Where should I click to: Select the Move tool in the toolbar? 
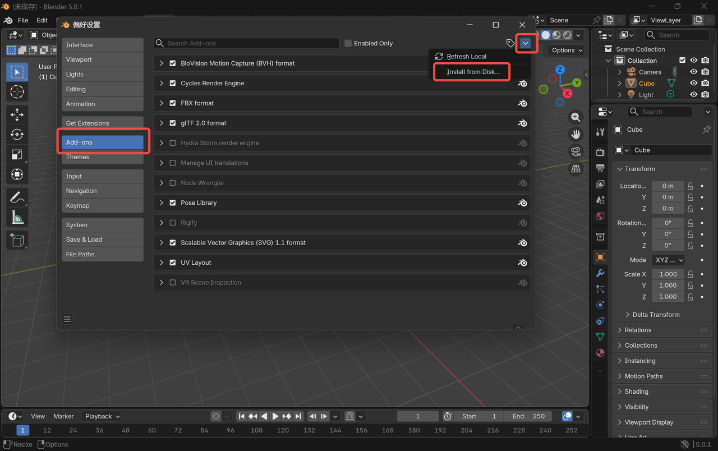[x=17, y=114]
